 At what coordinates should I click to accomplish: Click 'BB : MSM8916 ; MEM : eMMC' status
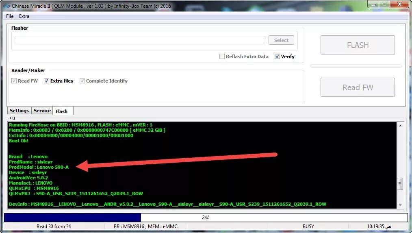click(145, 226)
